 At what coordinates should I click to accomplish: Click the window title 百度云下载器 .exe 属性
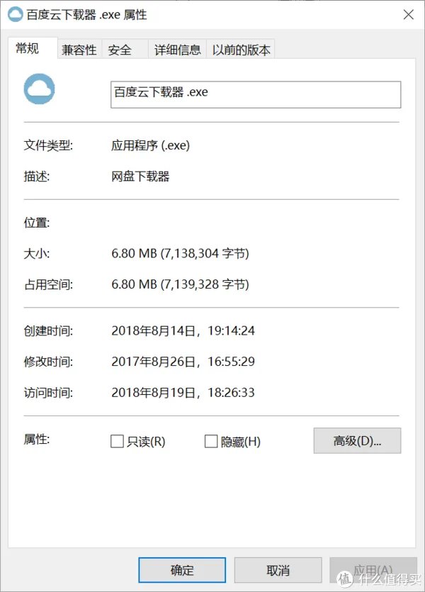pos(86,15)
